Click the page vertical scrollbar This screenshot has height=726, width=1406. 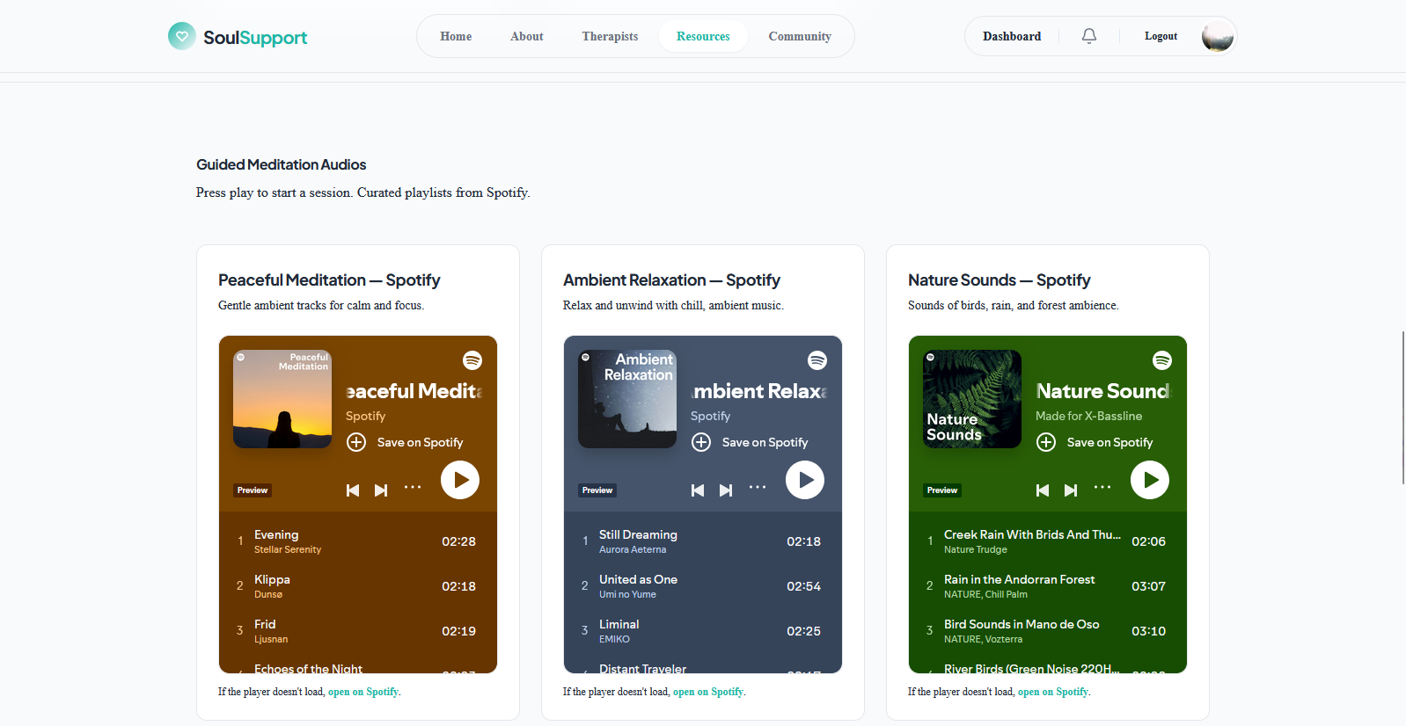(1402, 408)
